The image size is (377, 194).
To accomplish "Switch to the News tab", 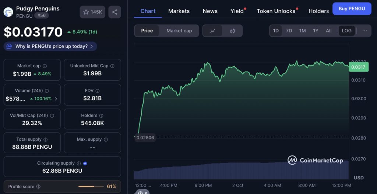I will [210, 11].
